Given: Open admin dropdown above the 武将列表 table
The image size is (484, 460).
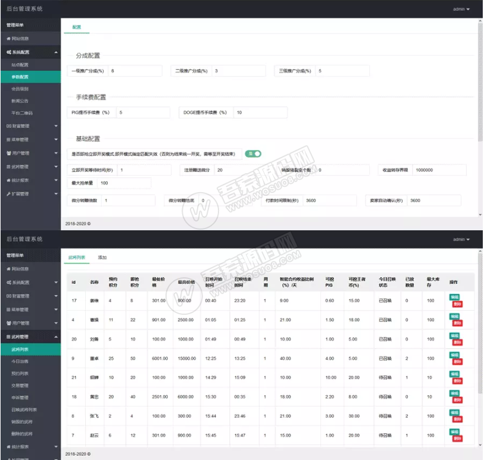Looking at the screenshot, I should pos(461,239).
